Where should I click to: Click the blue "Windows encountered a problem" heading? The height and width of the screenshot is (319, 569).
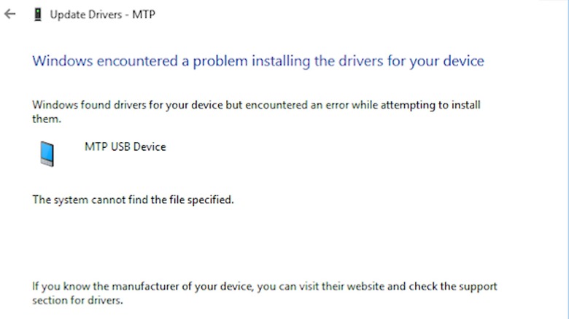coord(258,60)
